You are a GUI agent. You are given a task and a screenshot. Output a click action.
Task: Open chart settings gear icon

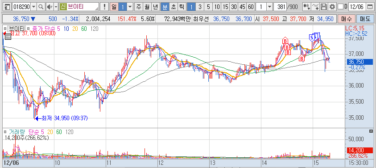[332, 7]
